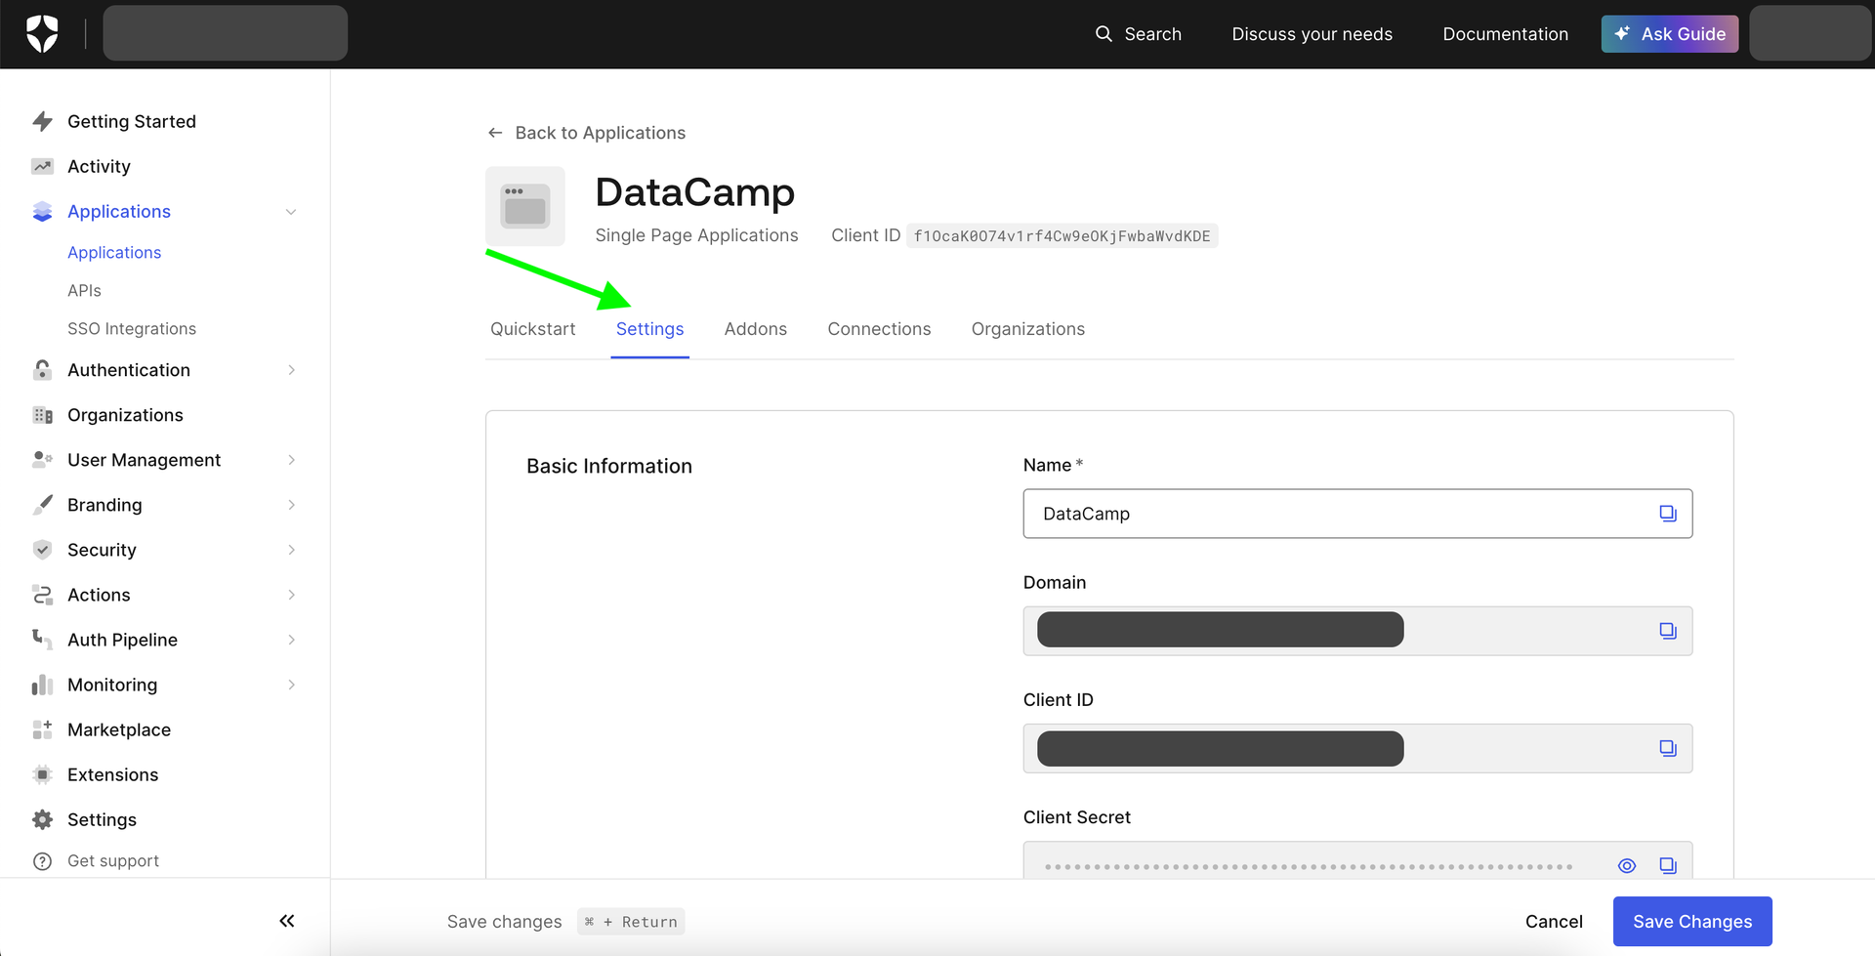The height and width of the screenshot is (956, 1875).
Task: Copy the Name field value
Action: coord(1667,514)
